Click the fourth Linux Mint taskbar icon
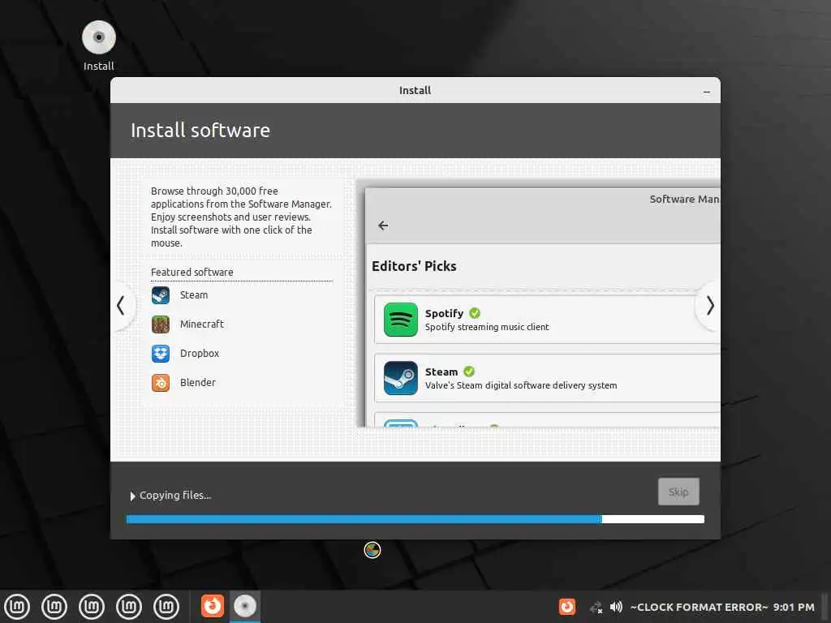The width and height of the screenshot is (831, 623). tap(129, 606)
